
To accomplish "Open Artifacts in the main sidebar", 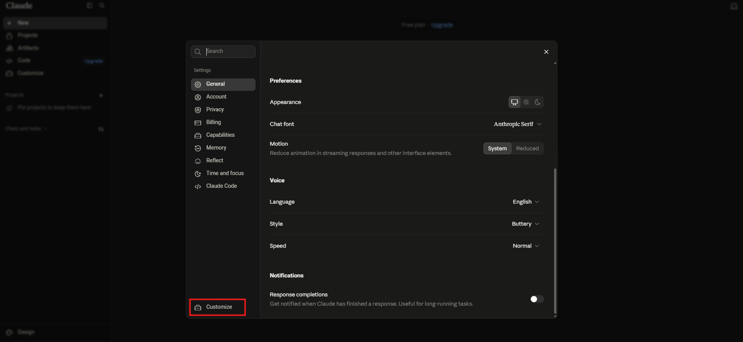I will point(55,48).
